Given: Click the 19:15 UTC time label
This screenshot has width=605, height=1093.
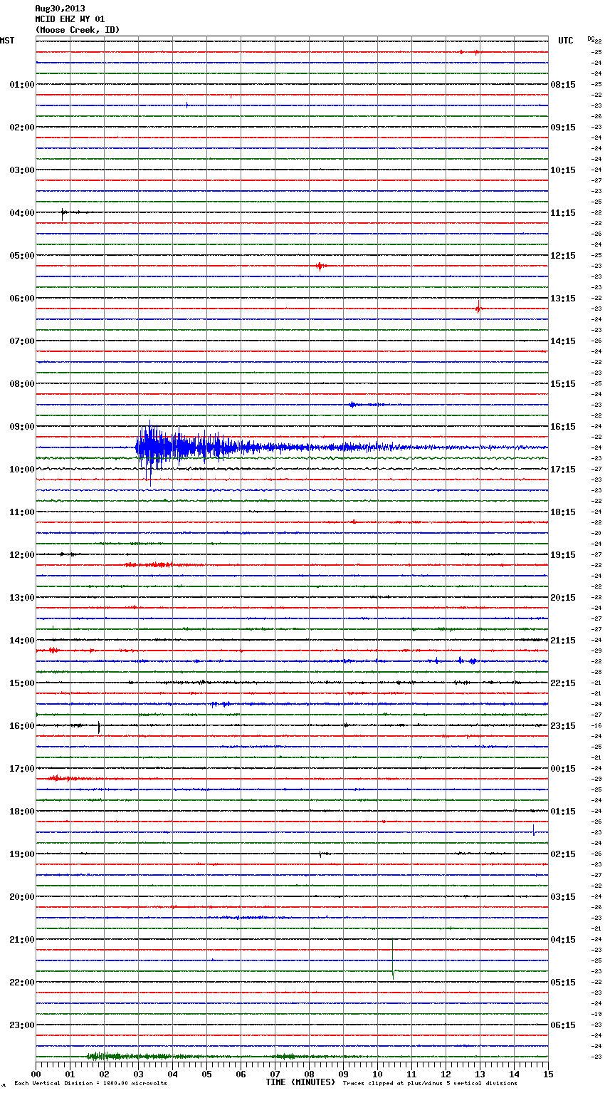Looking at the screenshot, I should click(563, 555).
